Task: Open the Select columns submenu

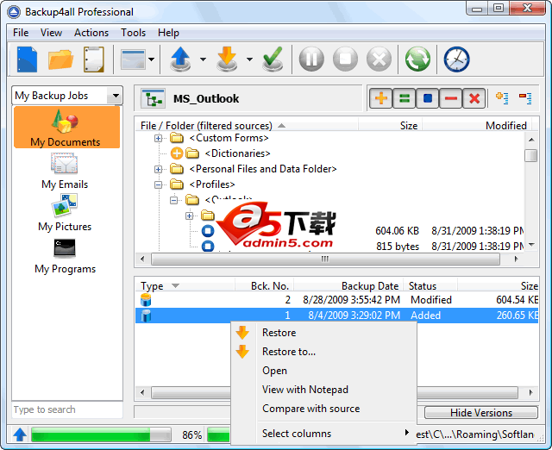Action: (x=323, y=433)
